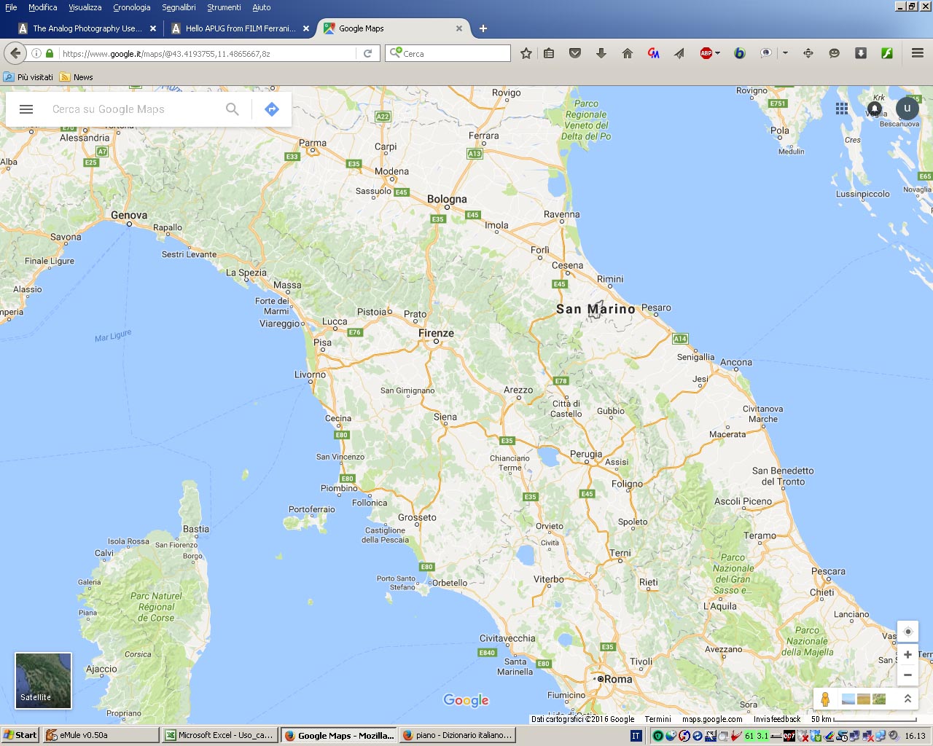
Task: Switch to 'Hello APUG from FILM Ferrani' tab
Action: [239, 28]
